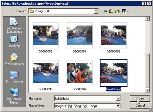Select the DSC00086 thumbnail
The width and height of the screenshot is (153, 112).
46,73
